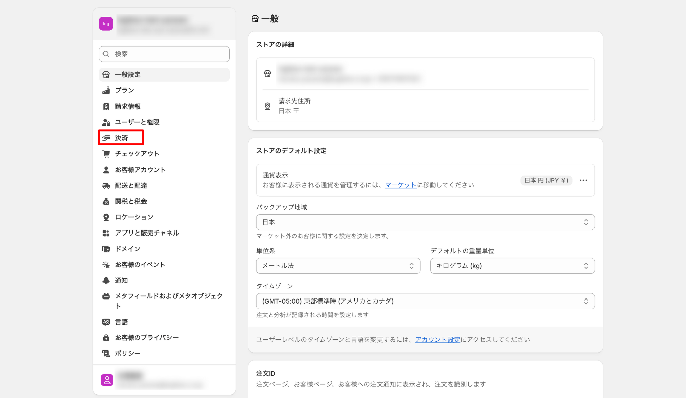Open ドメイン settings menu item
Image resolution: width=686 pixels, height=398 pixels.
click(x=127, y=249)
